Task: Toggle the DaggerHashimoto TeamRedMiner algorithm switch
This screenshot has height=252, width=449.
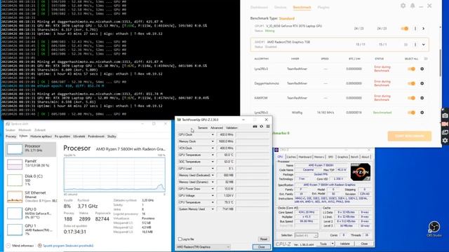Action: click(x=412, y=83)
